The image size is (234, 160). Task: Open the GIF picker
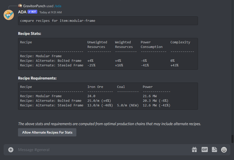click(x=204, y=150)
